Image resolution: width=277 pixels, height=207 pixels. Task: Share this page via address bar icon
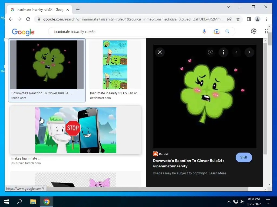tap(229, 19)
